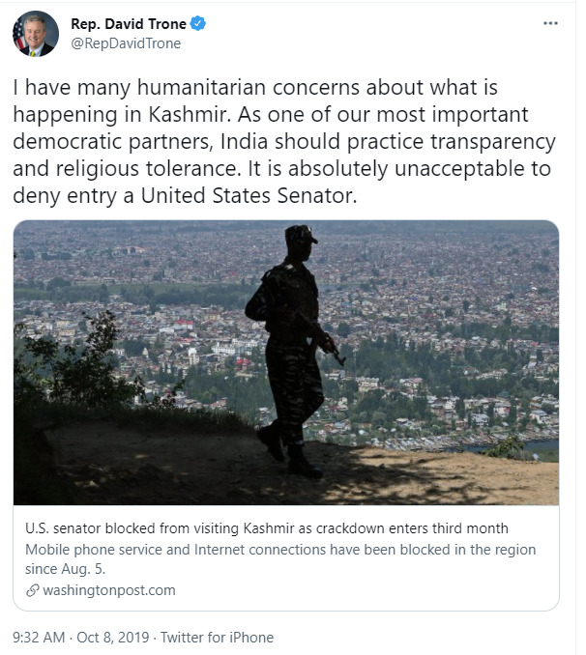Screen dimensions: 586x655
Task: Visit the @RepDavidTrone handle
Action: point(126,43)
